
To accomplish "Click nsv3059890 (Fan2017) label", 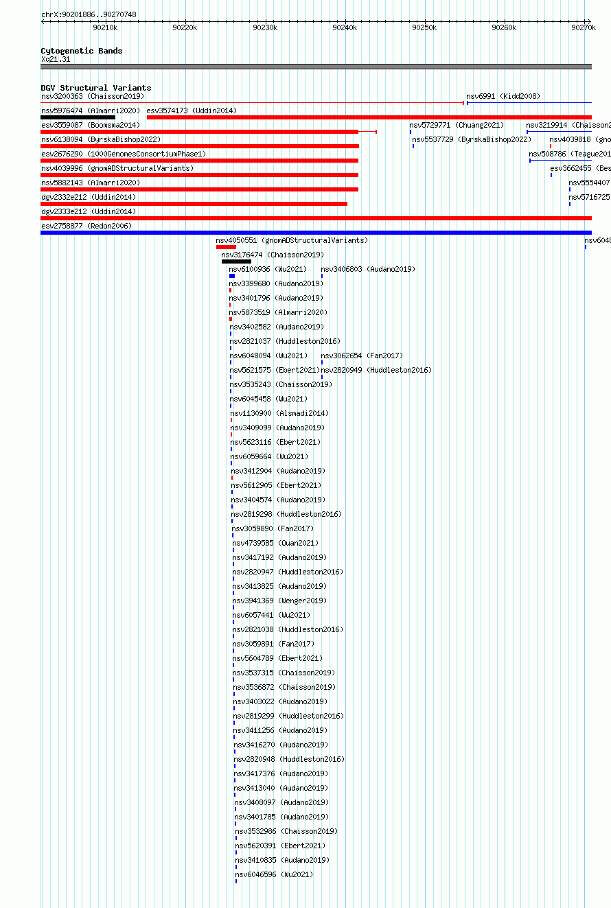I will pos(273,528).
